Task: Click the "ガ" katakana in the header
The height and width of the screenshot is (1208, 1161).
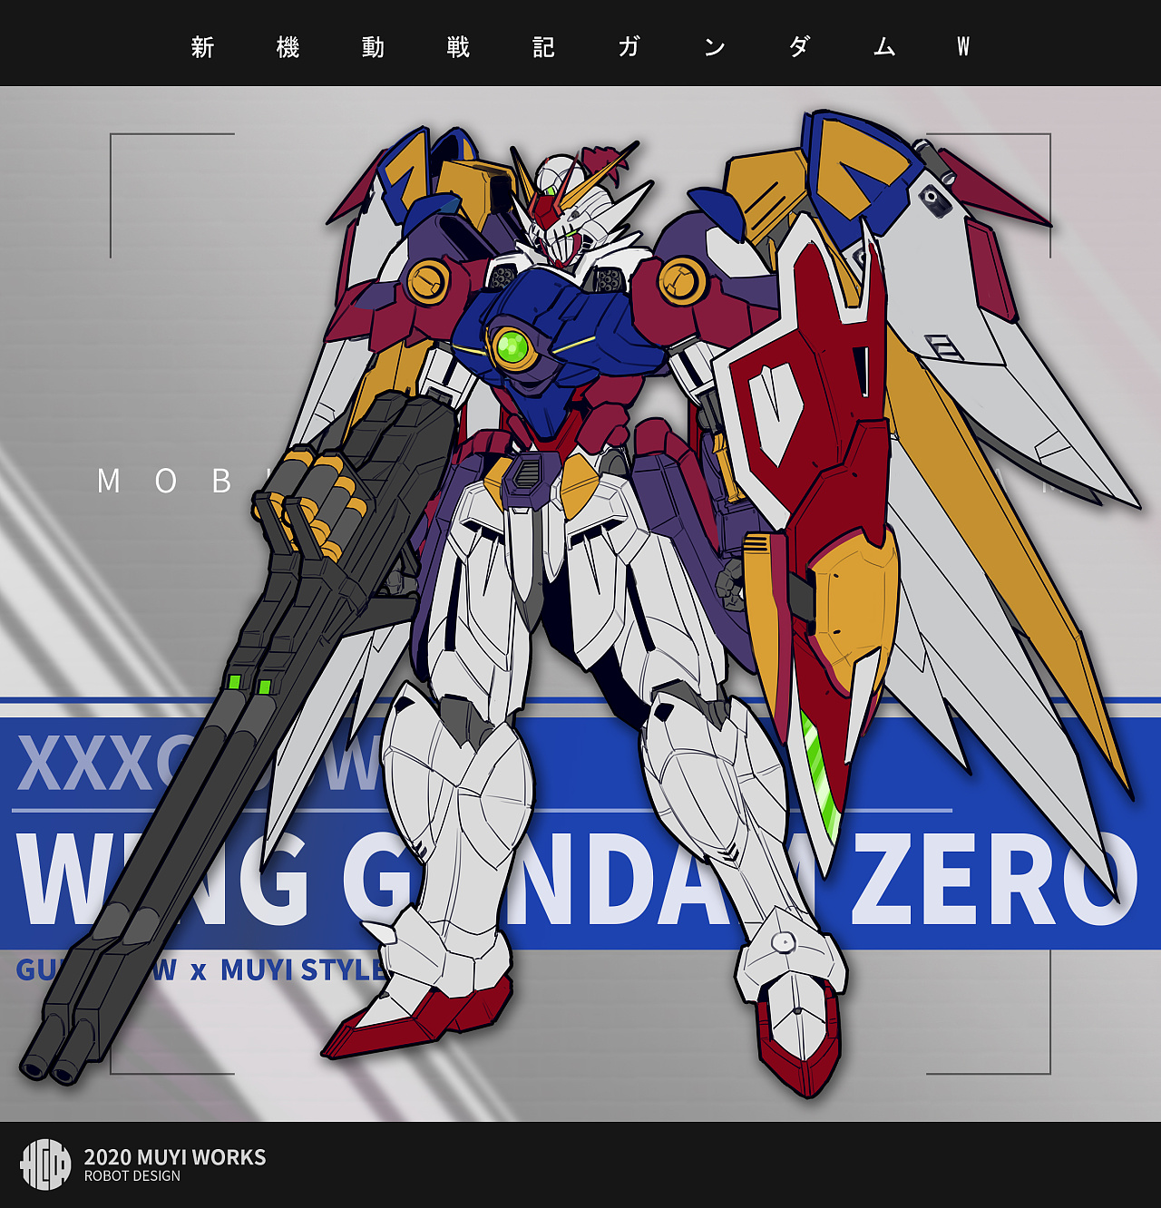Action: coord(629,46)
